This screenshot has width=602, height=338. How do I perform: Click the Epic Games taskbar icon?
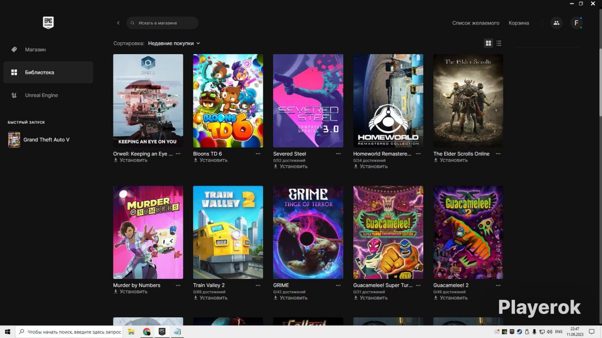pyautogui.click(x=162, y=331)
